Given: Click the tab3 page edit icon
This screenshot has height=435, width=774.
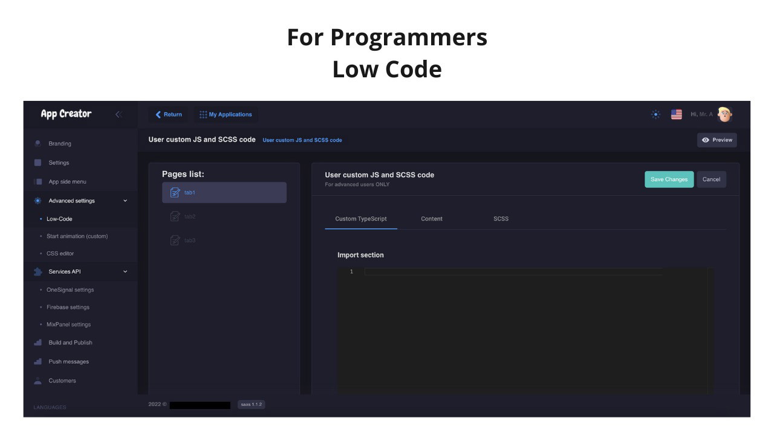Looking at the screenshot, I should pyautogui.click(x=175, y=240).
